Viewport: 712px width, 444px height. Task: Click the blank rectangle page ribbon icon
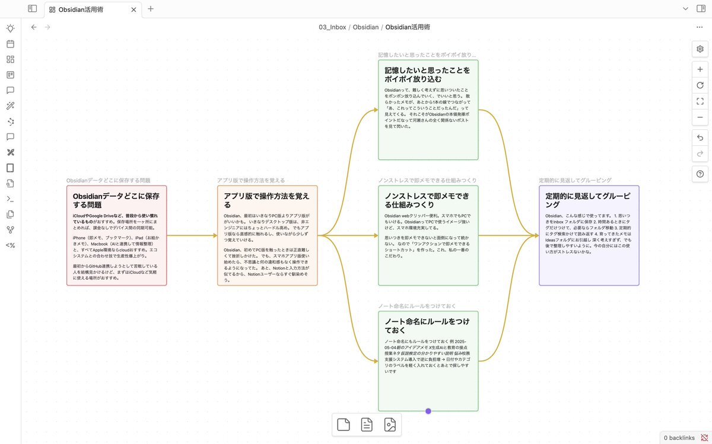tap(10, 168)
